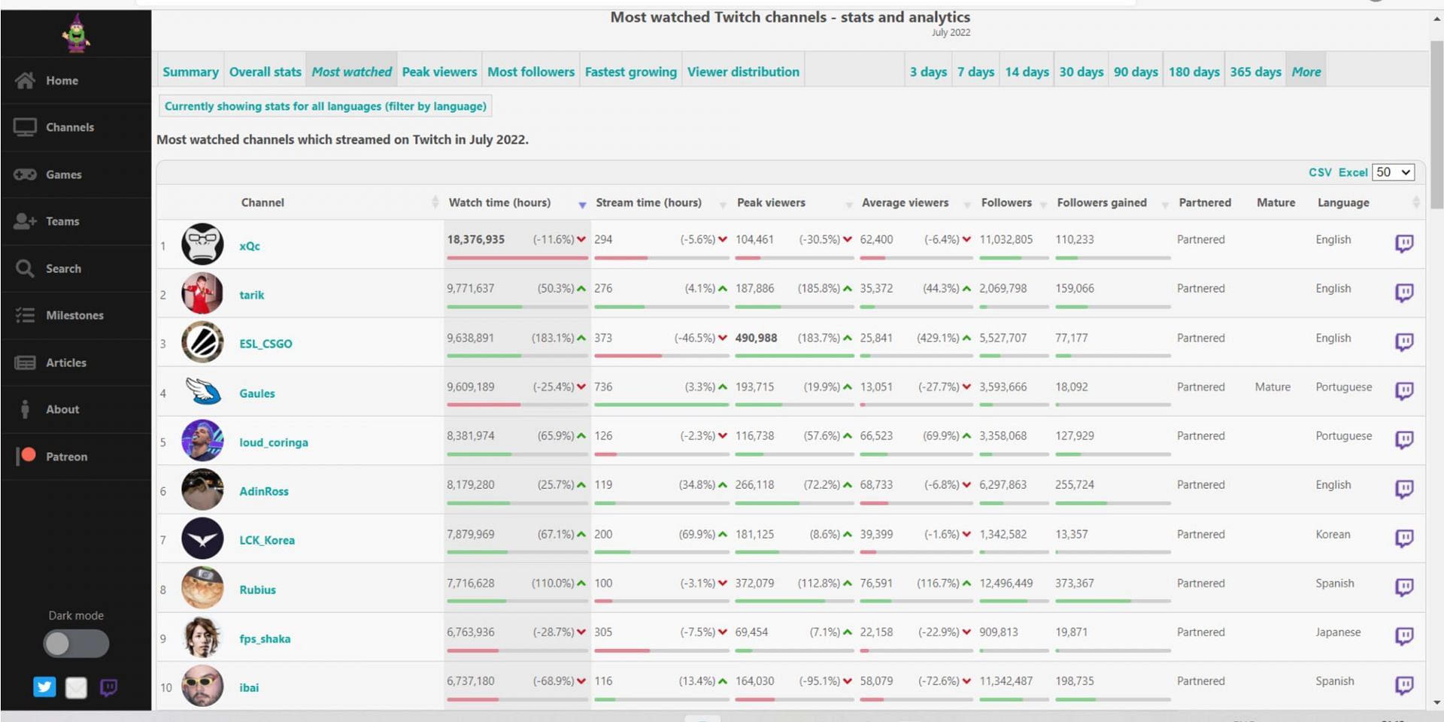Open Rubius's Twitch channel icon

tap(1404, 587)
